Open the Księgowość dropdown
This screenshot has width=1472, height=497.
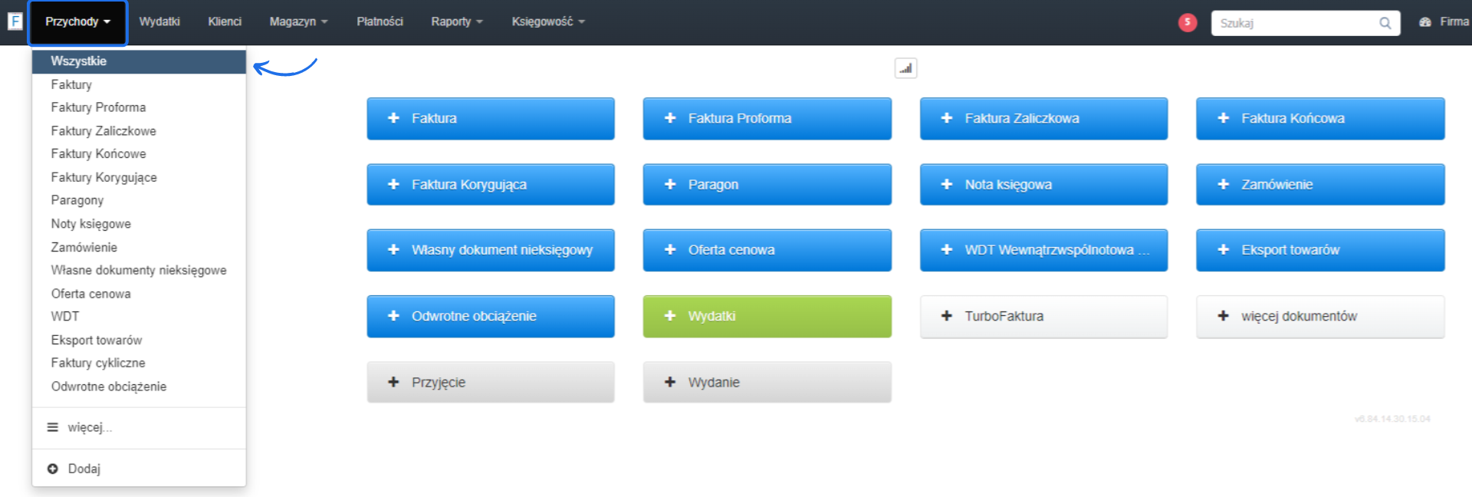548,21
